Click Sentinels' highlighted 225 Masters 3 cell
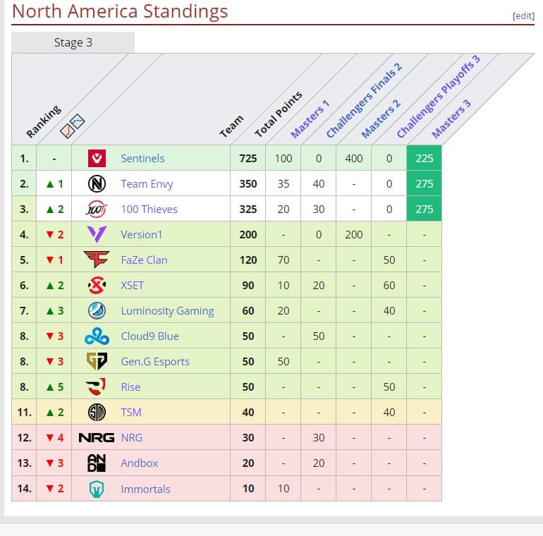The height and width of the screenshot is (536, 543). pos(424,158)
